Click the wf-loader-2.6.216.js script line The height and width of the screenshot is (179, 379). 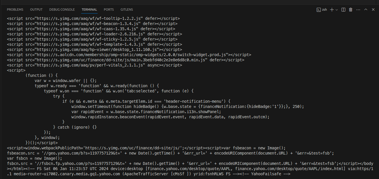[x=94, y=34]
